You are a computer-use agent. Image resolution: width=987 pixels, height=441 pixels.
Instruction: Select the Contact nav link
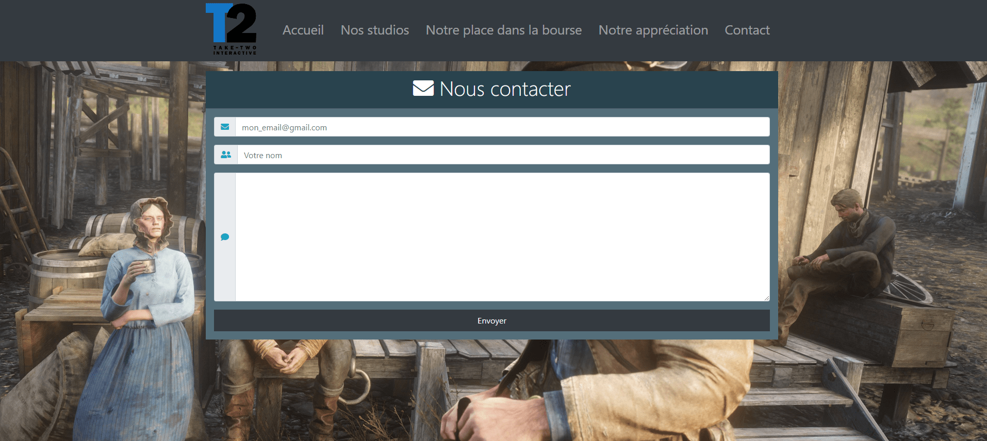click(x=747, y=30)
